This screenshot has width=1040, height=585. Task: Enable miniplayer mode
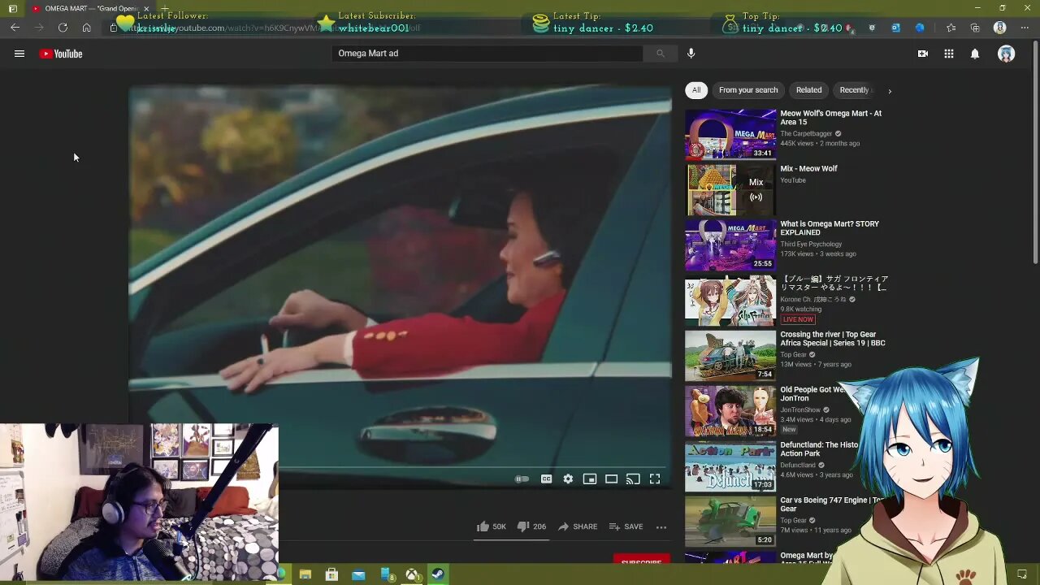(x=590, y=479)
